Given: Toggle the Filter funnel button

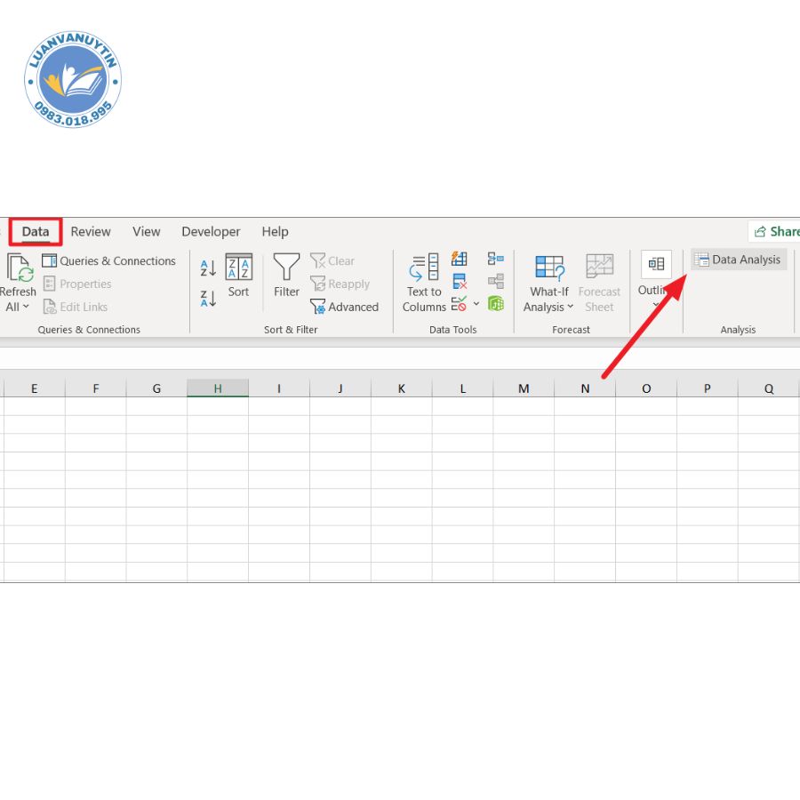Looking at the screenshot, I should pyautogui.click(x=286, y=276).
